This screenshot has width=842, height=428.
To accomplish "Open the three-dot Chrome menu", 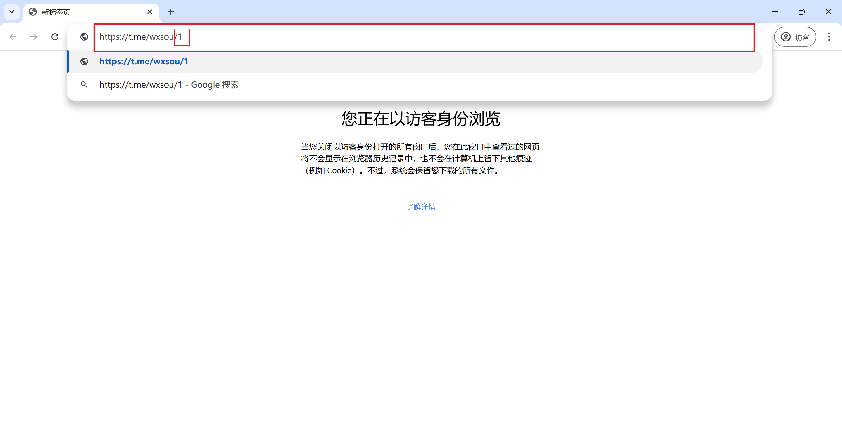I will click(829, 37).
